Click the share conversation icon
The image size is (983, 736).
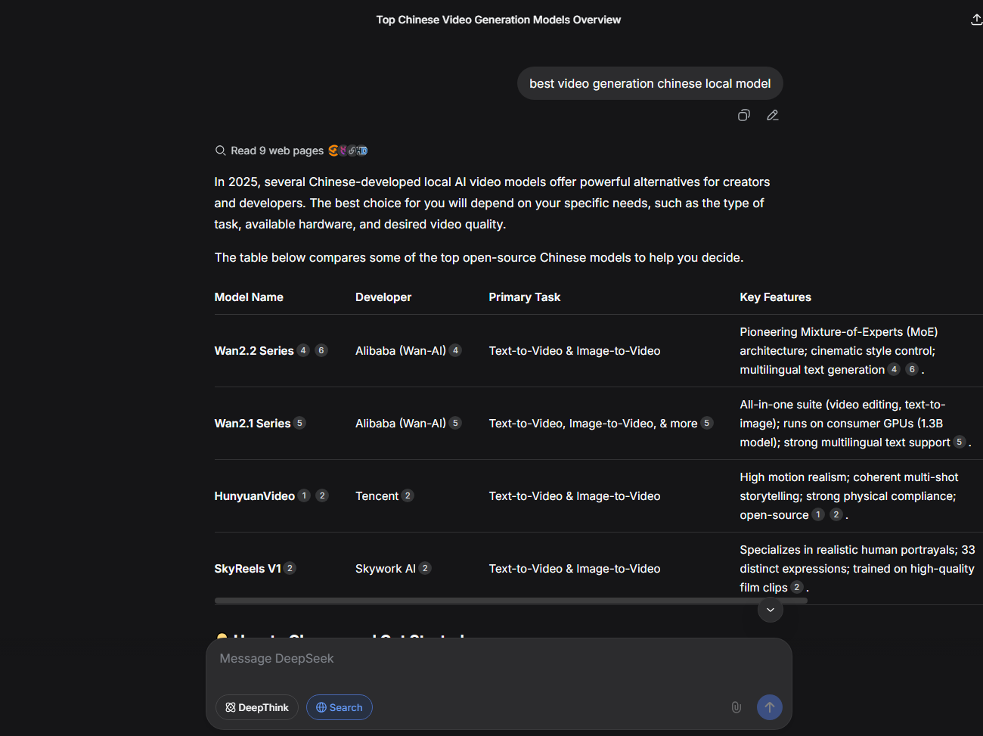976,20
